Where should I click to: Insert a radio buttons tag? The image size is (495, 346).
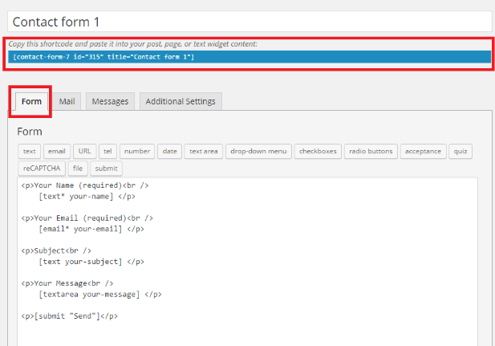(x=371, y=152)
